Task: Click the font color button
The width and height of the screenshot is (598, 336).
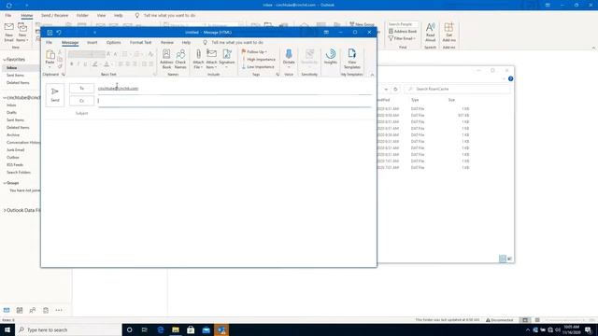Action: coord(107,64)
